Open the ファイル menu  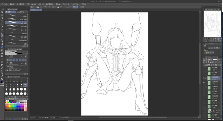coord(5,4)
